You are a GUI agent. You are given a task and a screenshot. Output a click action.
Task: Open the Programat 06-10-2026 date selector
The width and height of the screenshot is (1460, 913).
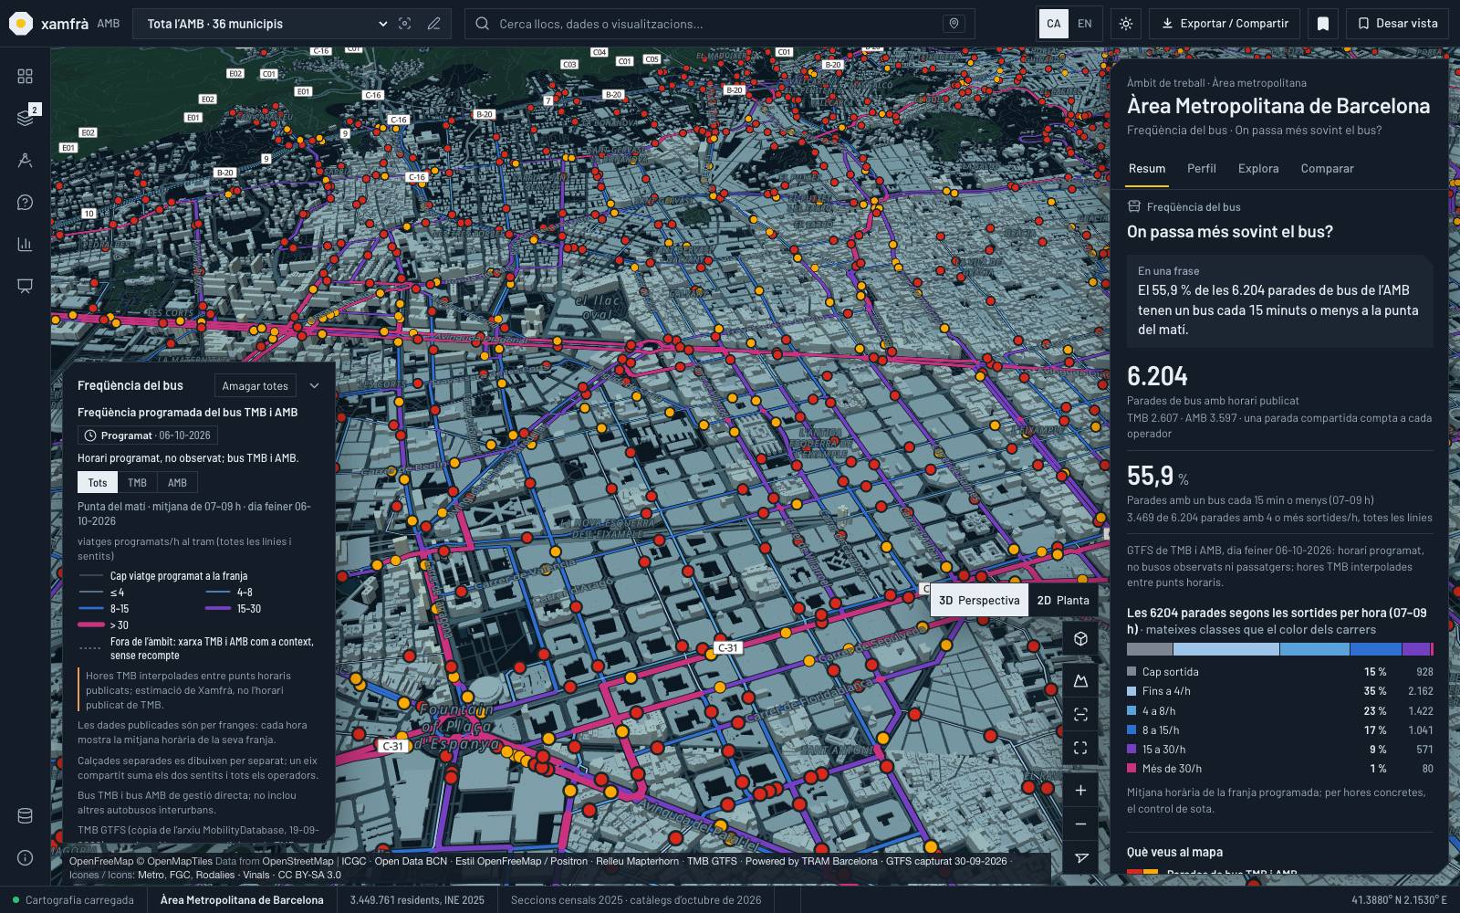click(x=147, y=436)
